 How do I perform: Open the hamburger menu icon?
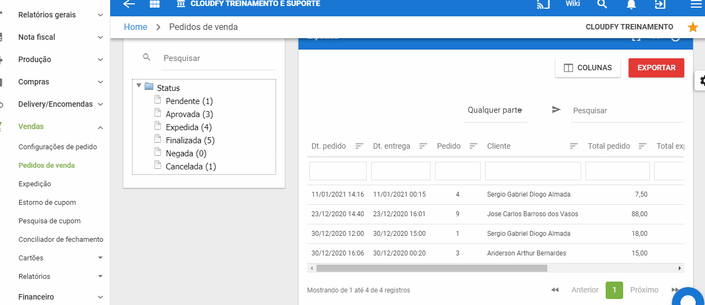coord(696,4)
